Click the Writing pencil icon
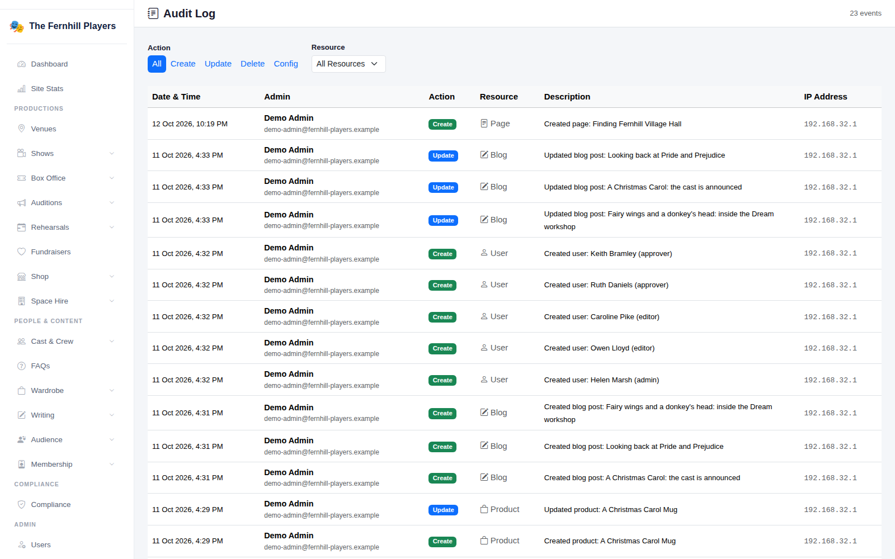The width and height of the screenshot is (895, 559). [x=21, y=415]
